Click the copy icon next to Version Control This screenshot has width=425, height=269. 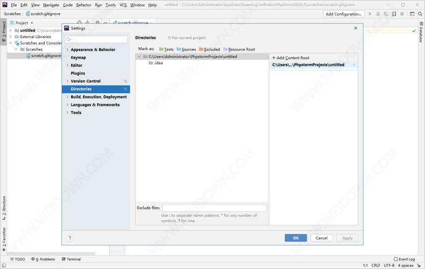click(x=125, y=81)
